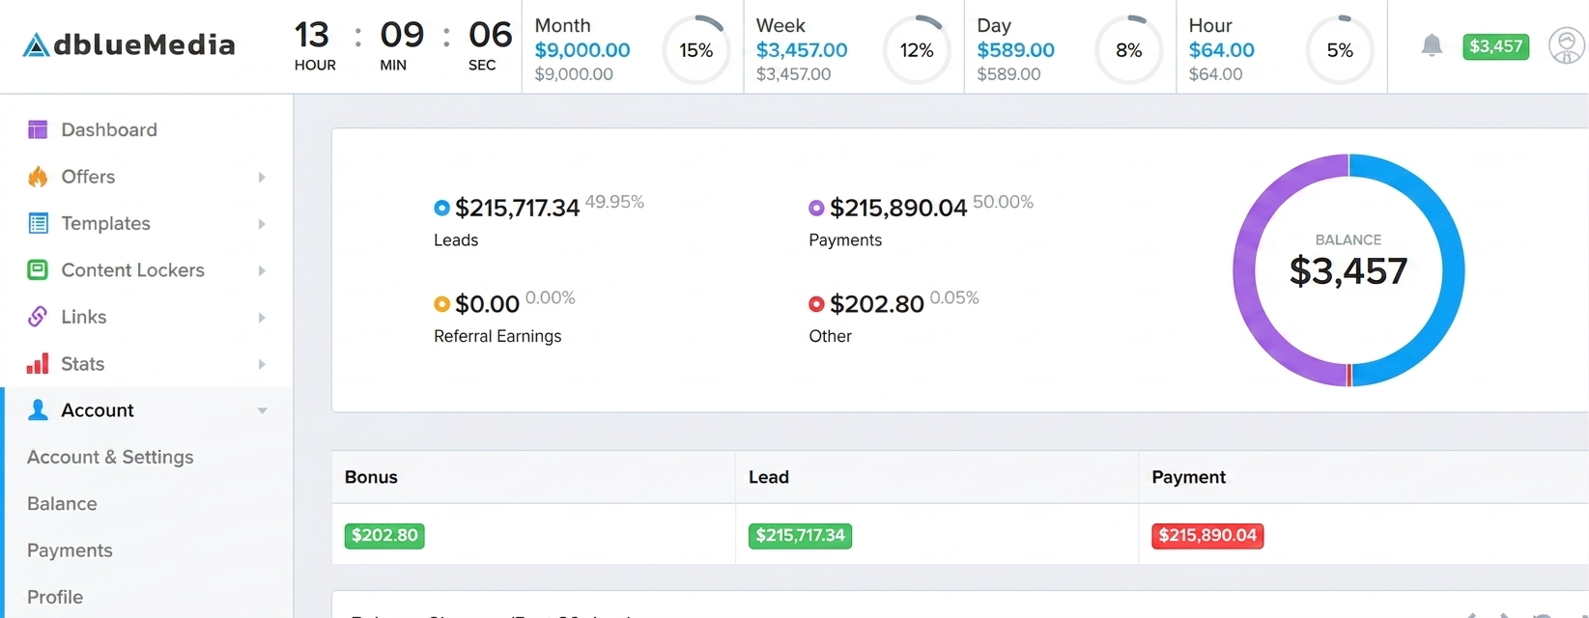Viewport: 1589px width, 618px height.
Task: Go to Payments submenu item
Action: (70, 550)
